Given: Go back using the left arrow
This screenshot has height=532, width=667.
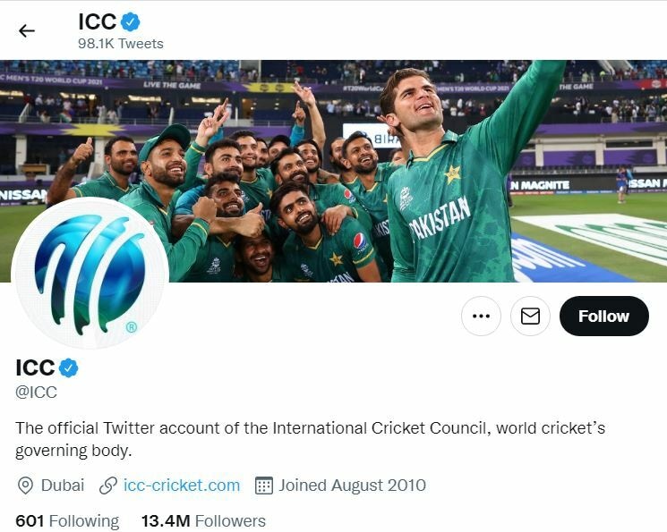Looking at the screenshot, I should tap(27, 30).
